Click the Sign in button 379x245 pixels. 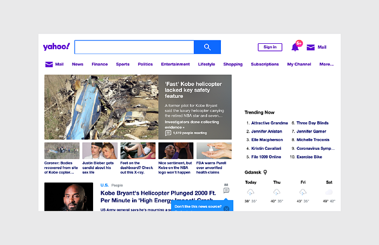(x=270, y=47)
